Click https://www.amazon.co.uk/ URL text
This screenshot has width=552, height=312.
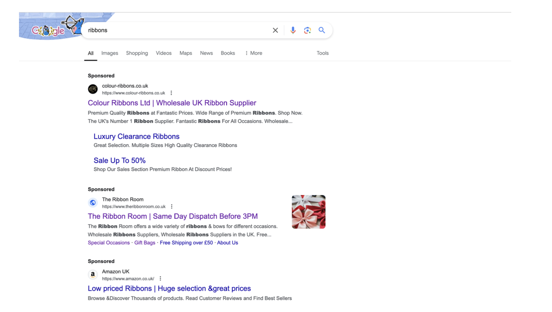point(128,279)
